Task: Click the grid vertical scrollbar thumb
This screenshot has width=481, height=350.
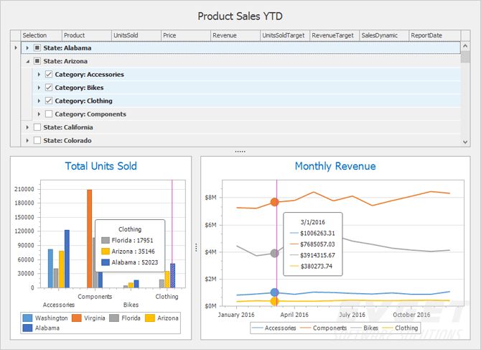Action: tap(465, 57)
